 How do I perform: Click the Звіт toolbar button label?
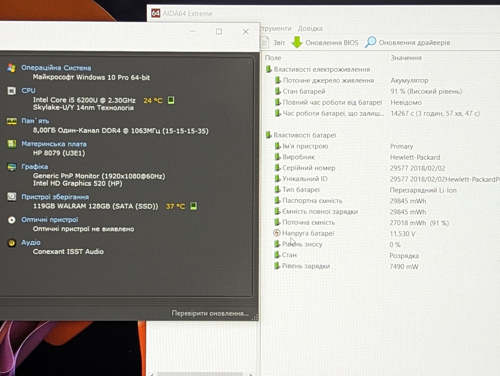(x=279, y=43)
